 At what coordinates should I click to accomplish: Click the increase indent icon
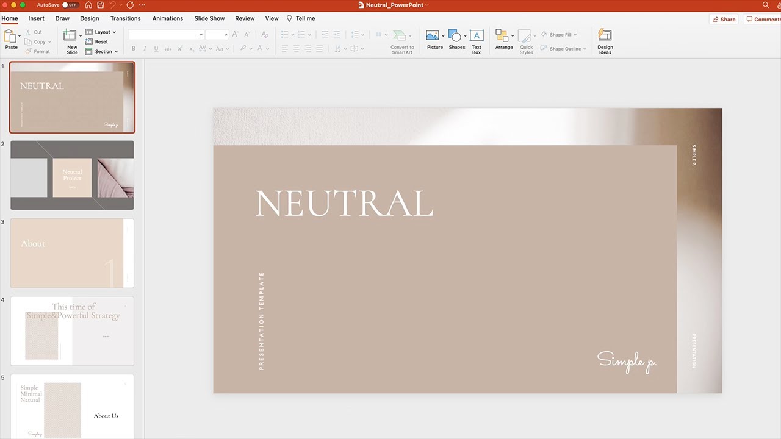point(337,35)
